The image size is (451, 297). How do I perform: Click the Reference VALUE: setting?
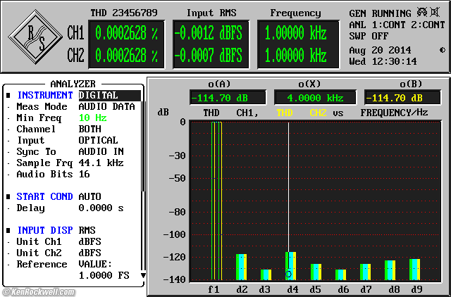click(95, 264)
